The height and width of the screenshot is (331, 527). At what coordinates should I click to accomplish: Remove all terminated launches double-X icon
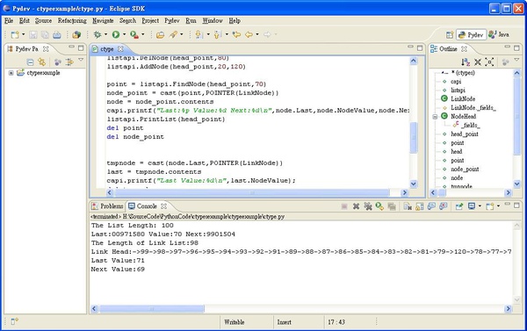click(368, 206)
